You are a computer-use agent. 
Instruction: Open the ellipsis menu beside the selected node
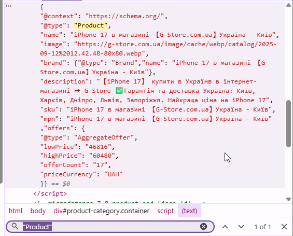coord(8,6)
